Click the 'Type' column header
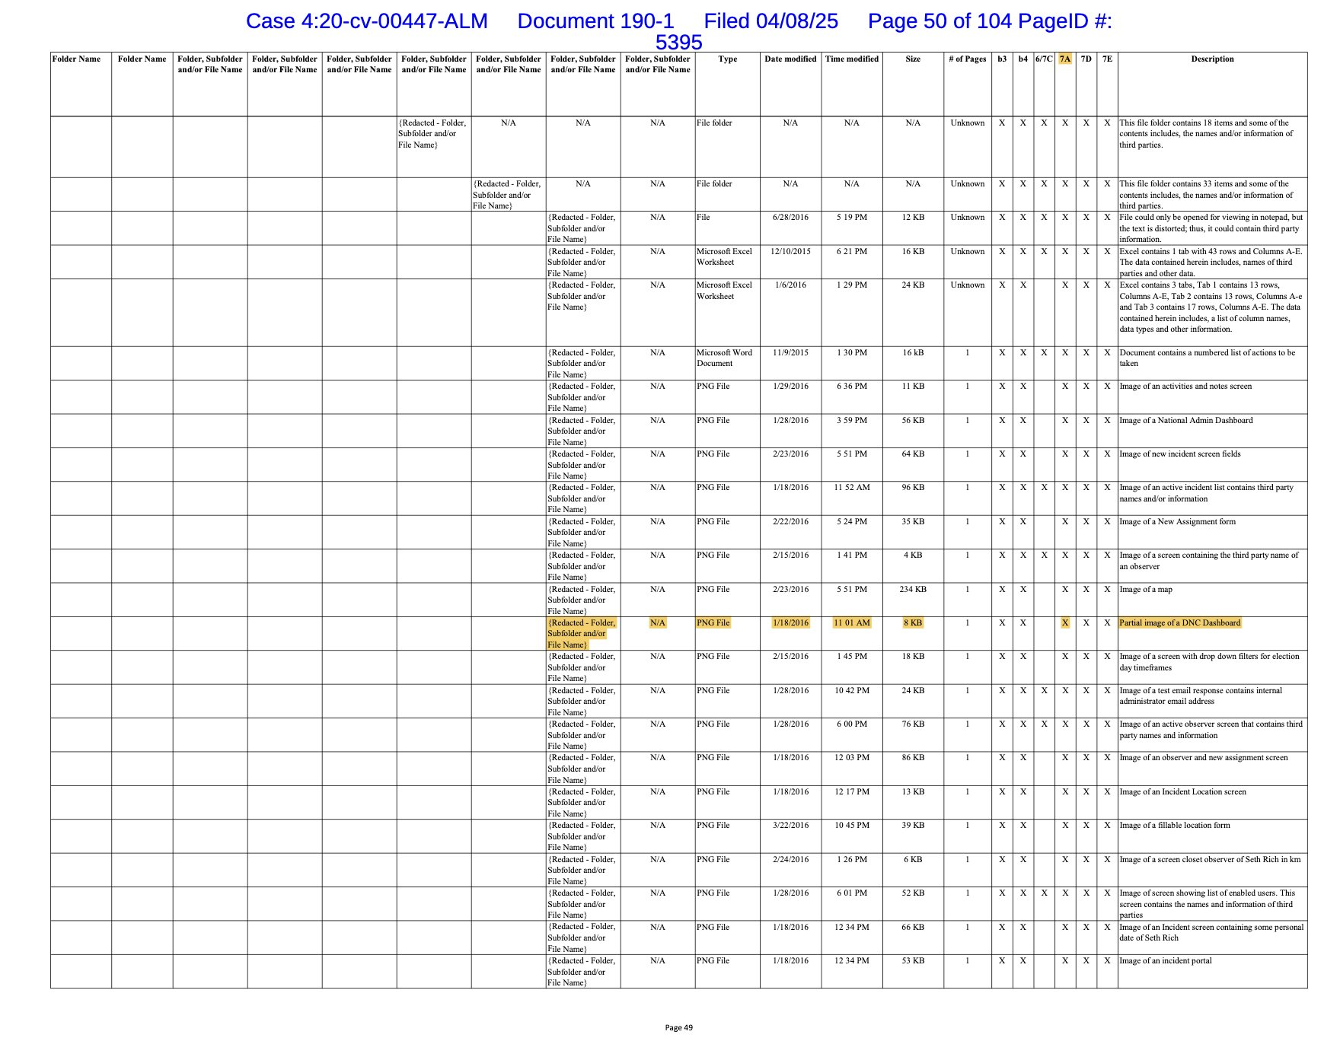Image resolution: width=1340 pixels, height=1041 pixels. pyautogui.click(x=727, y=59)
